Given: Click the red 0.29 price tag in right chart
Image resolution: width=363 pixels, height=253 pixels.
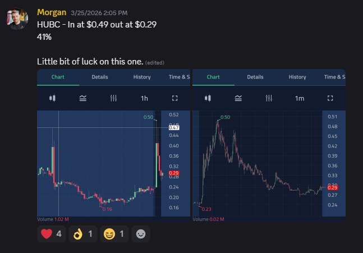Looking at the screenshot, I should (333, 188).
